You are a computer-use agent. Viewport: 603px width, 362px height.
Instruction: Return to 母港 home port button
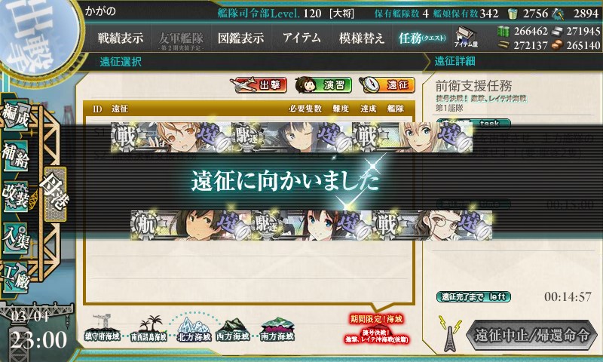click(x=55, y=194)
